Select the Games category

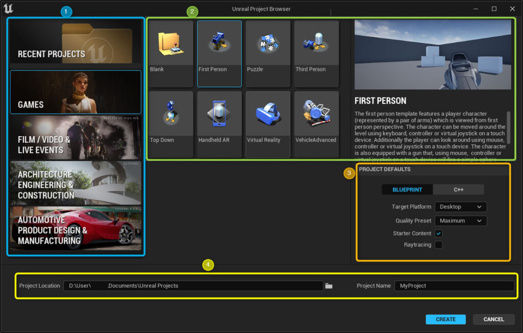(x=76, y=92)
